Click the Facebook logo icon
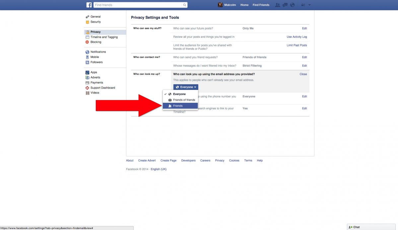Screen dimensions: 398x230 point(89,5)
